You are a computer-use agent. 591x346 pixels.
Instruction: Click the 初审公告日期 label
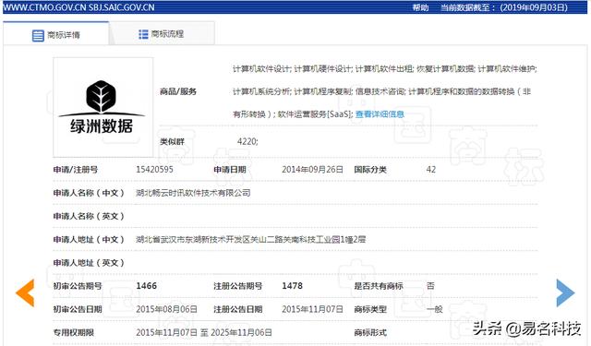coord(78,309)
